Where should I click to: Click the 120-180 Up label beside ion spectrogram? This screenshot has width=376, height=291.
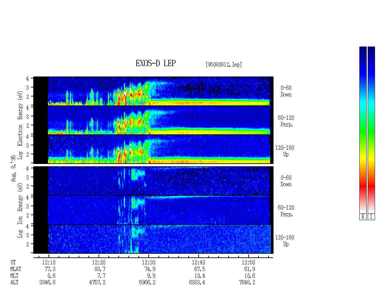coord(284,241)
